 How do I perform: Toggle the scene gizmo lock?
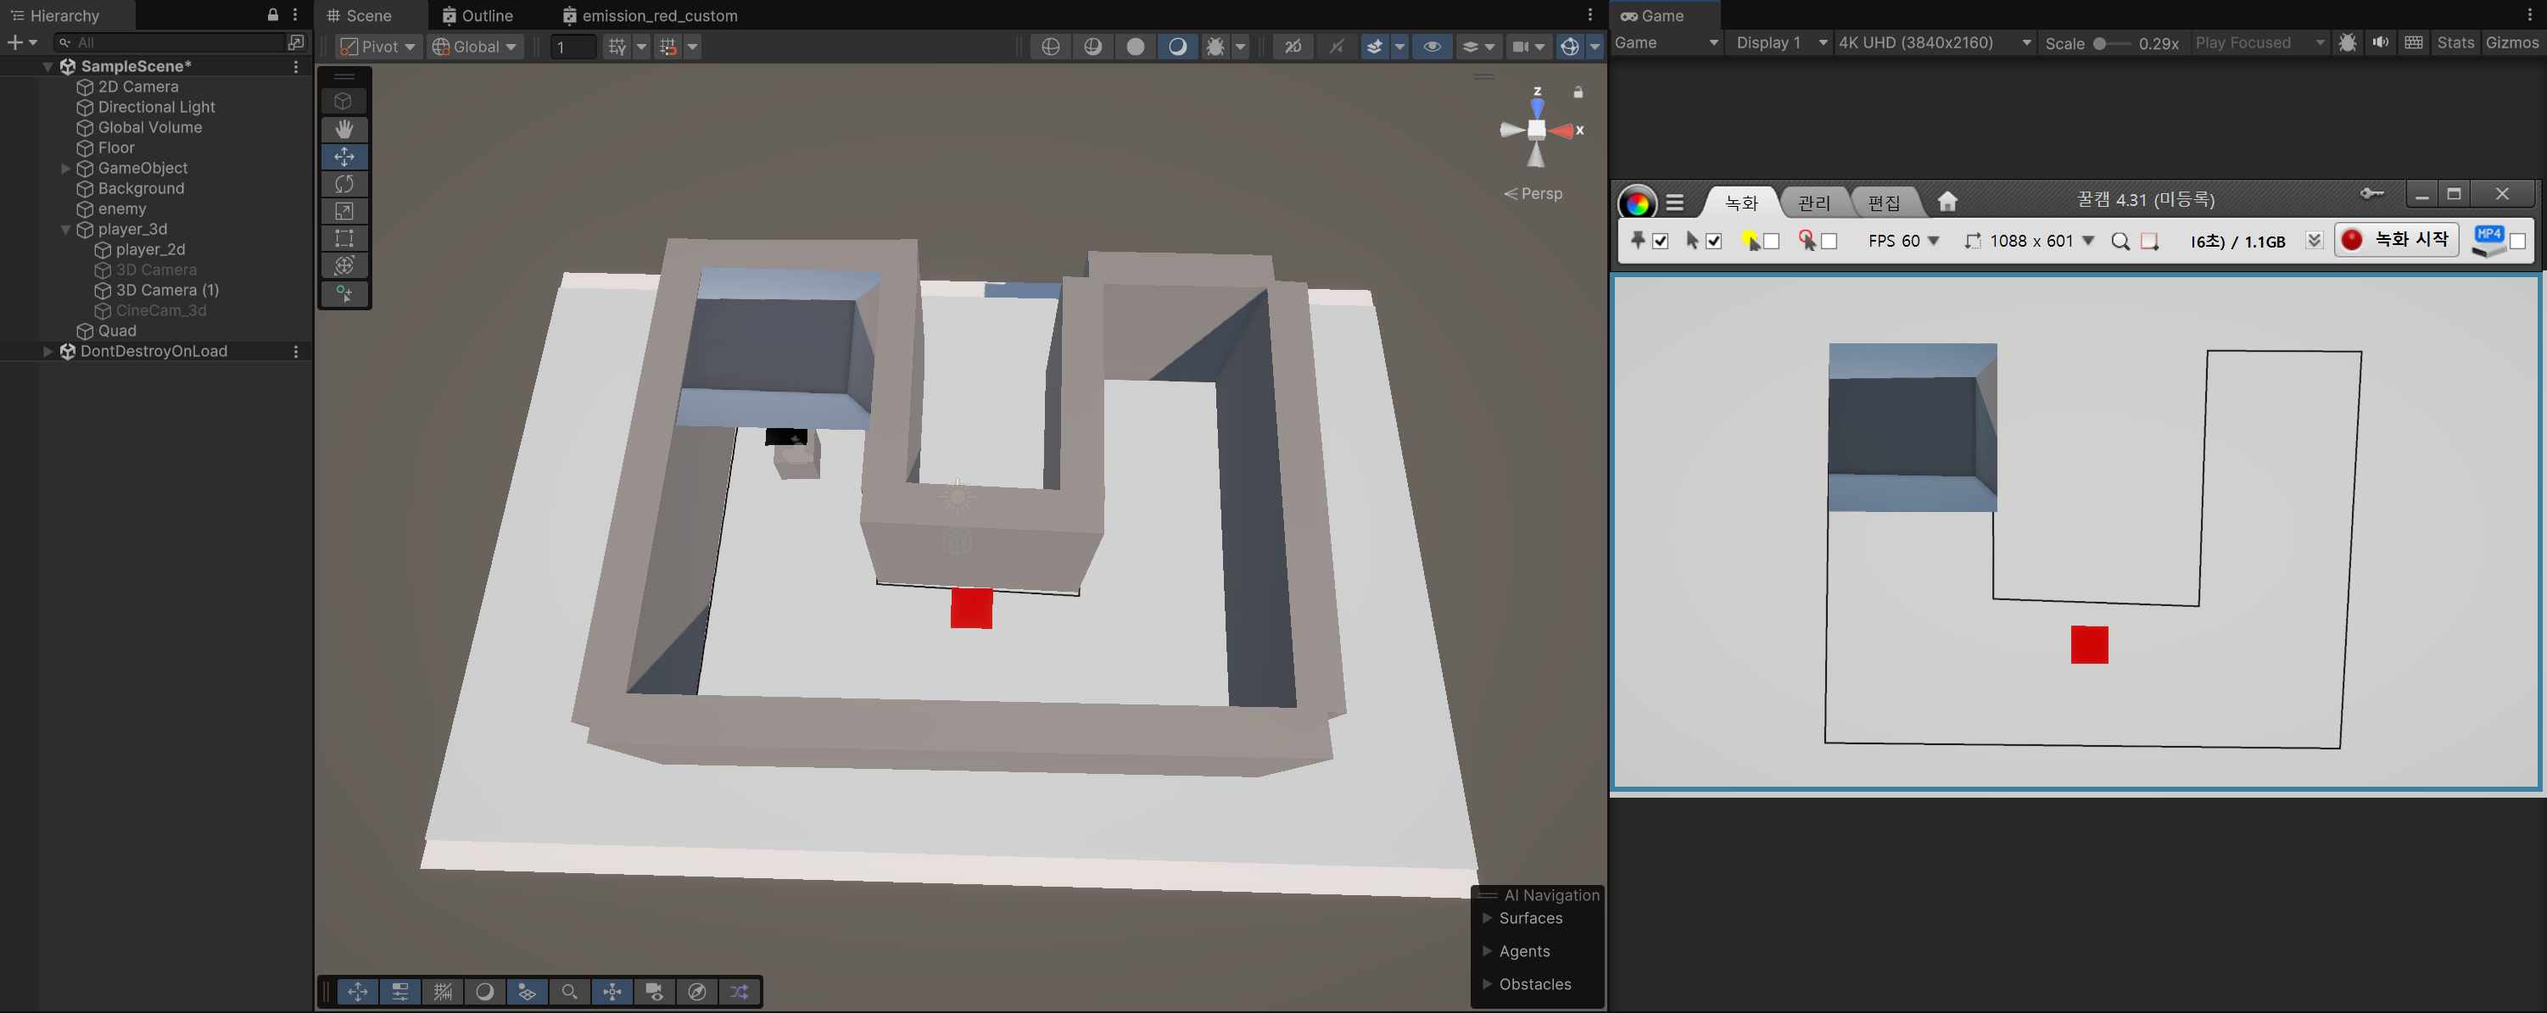pyautogui.click(x=1578, y=92)
